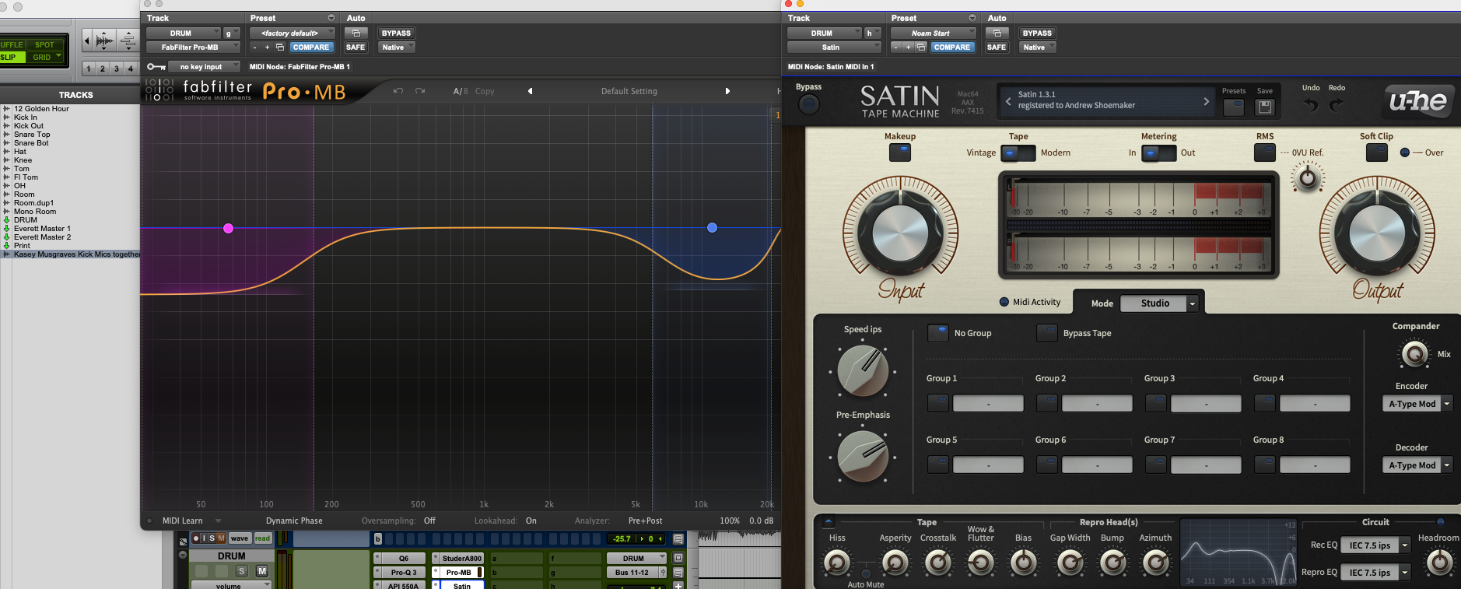Image resolution: width=1461 pixels, height=589 pixels.
Task: Toggle the Bypass Tape switch
Action: [x=1047, y=333]
